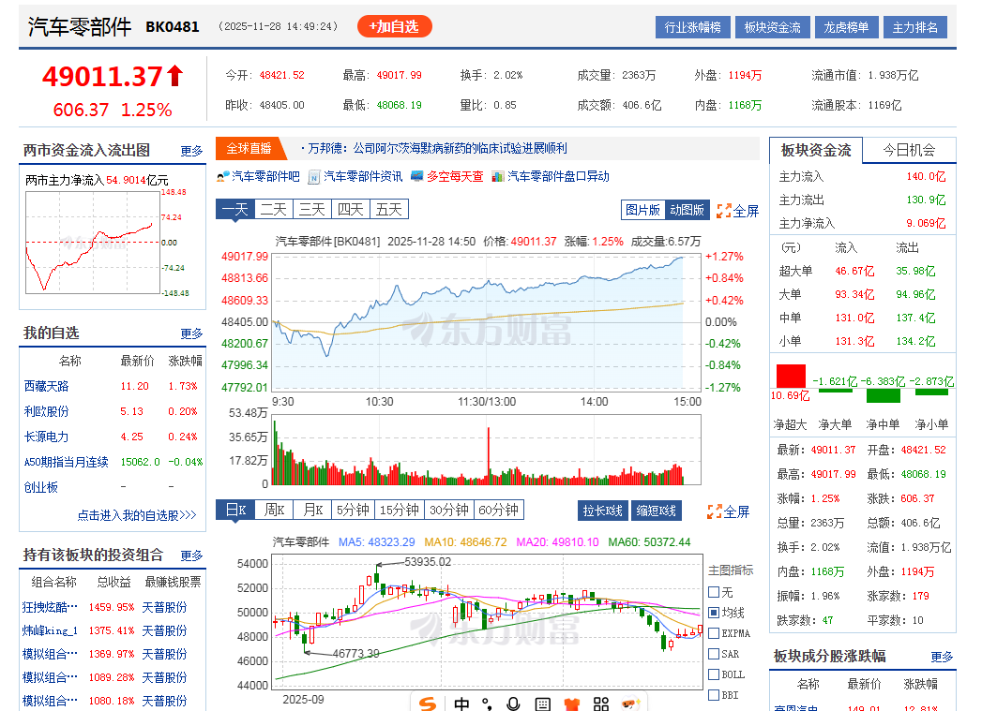The width and height of the screenshot is (982, 711).
Task: Toggle punctuation mode in the Sogou bar
Action: click(487, 704)
